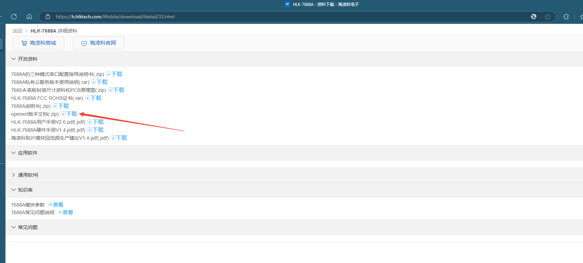Open the shopping cart icon for 海凌科商城
583x263 pixels.
pos(24,43)
